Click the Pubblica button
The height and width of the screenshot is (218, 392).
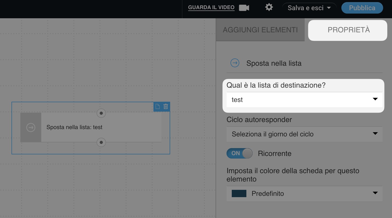[x=362, y=8]
